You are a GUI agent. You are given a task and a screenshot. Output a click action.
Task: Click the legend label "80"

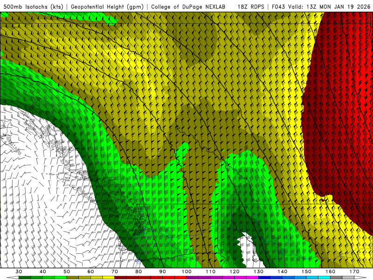coord(138,272)
